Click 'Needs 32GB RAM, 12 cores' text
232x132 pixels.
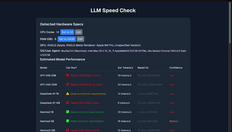[x=86, y=75]
